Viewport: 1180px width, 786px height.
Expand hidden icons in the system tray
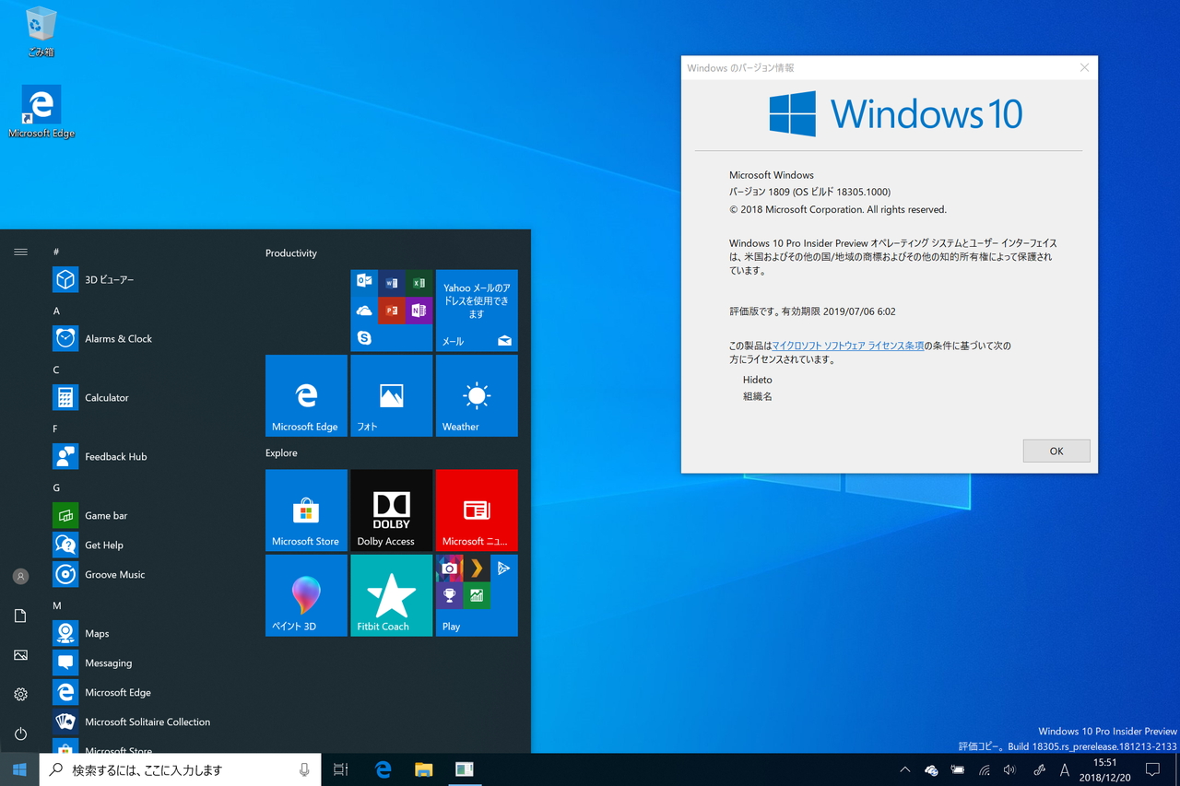point(904,769)
